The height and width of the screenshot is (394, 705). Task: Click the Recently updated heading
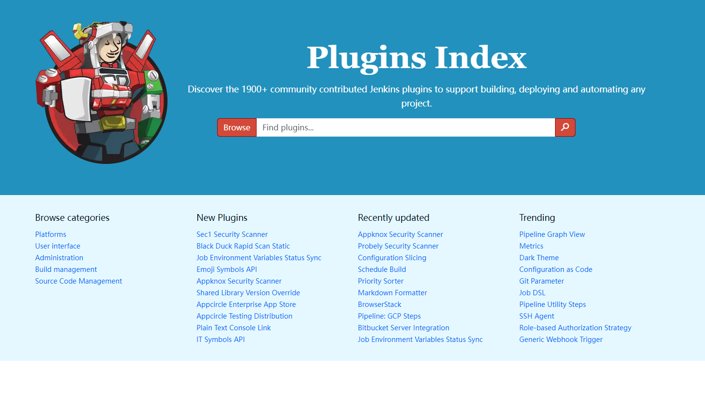tap(393, 217)
